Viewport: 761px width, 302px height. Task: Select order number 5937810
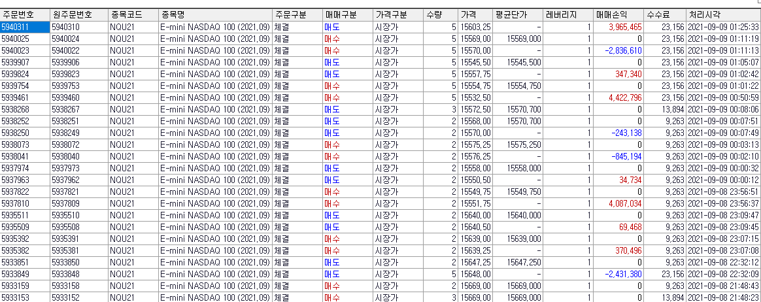[x=25, y=203]
